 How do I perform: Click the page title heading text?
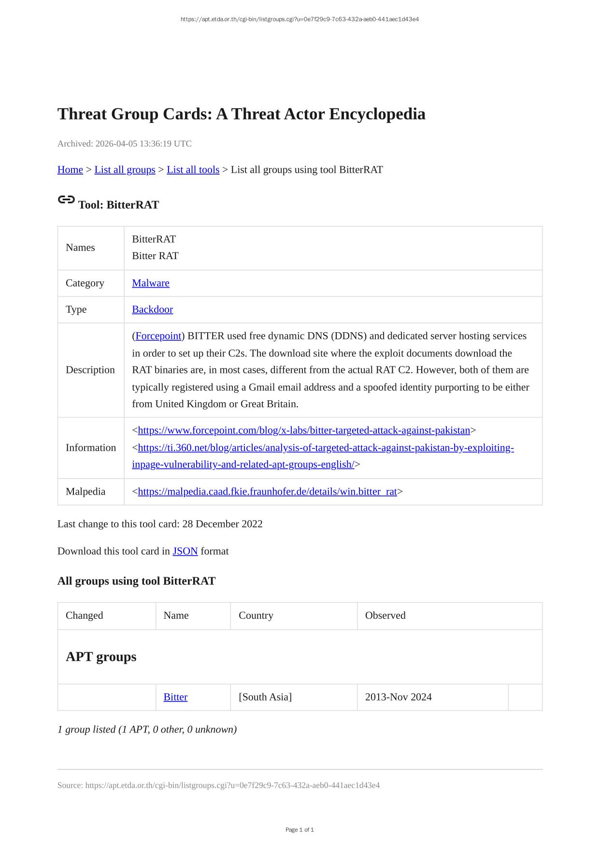[x=241, y=114]
